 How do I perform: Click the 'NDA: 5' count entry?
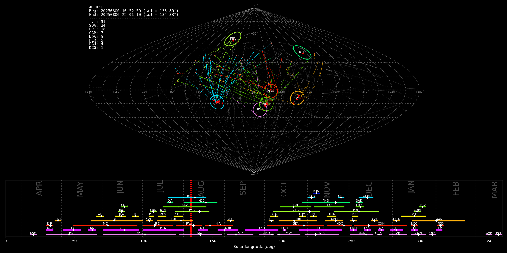(x=96, y=37)
